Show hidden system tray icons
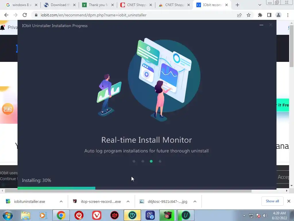 244,216
